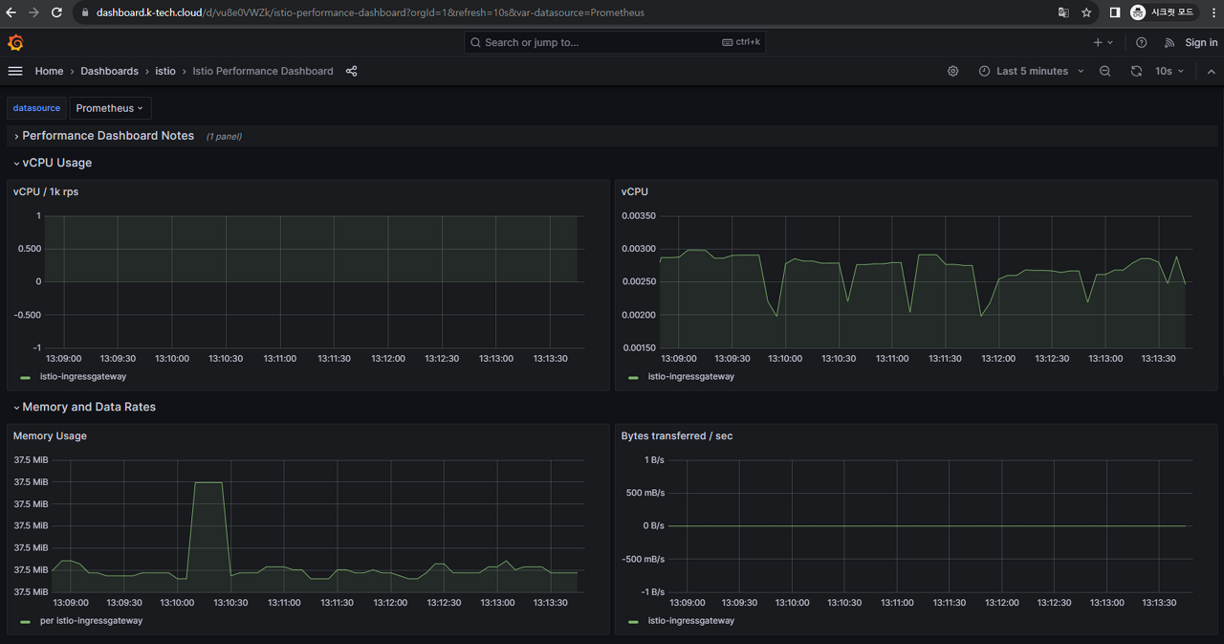Toggle istio-ingressgateway legend in Bytes transferred
Screen dimensions: 1224x644
691,620
